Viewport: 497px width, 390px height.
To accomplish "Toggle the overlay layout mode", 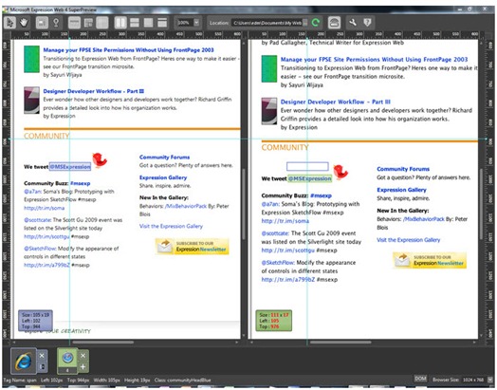I will 148,23.
